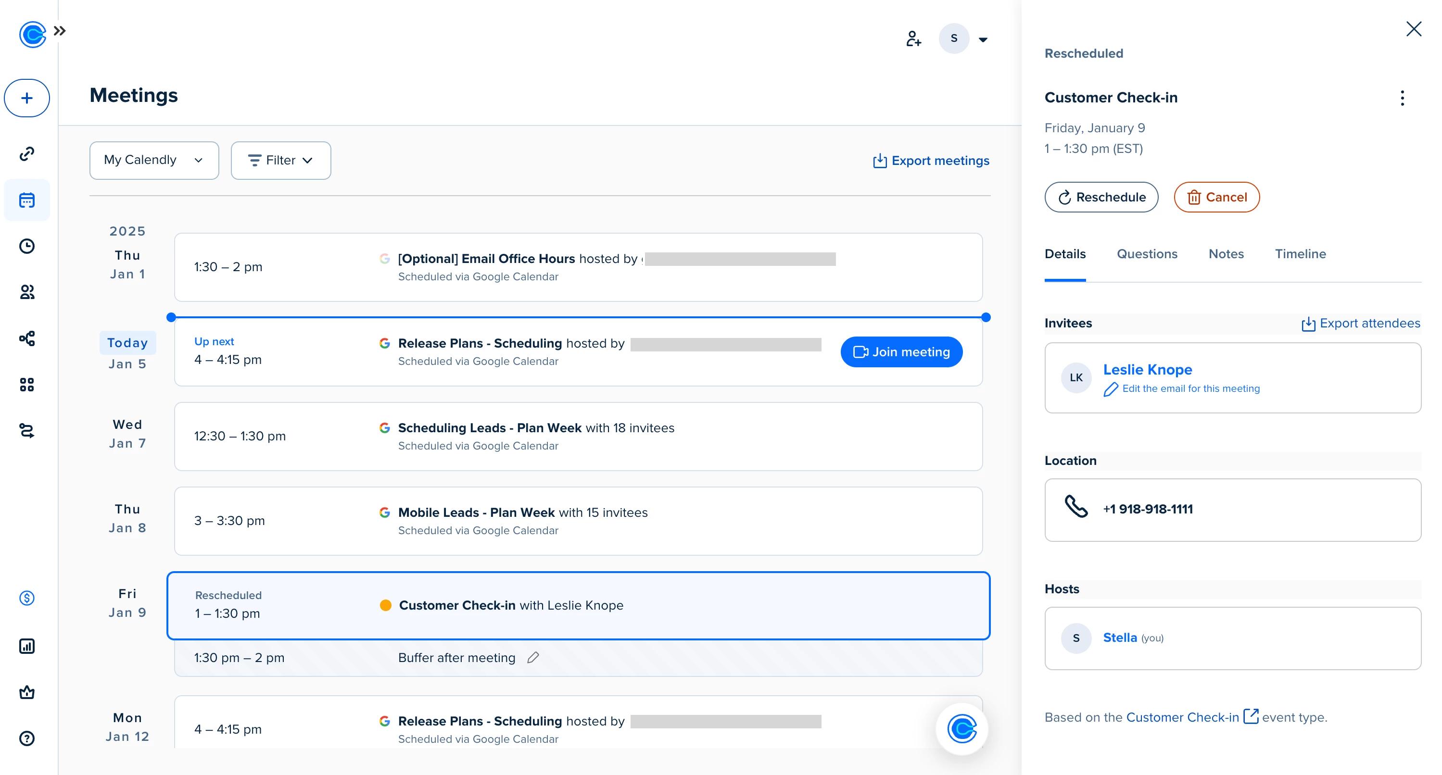Switch to the Timeline tab

point(1300,254)
